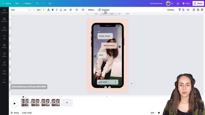Screen dimensions: 205x115
Task: Click the cloud save status icon
Action: click(50, 4)
